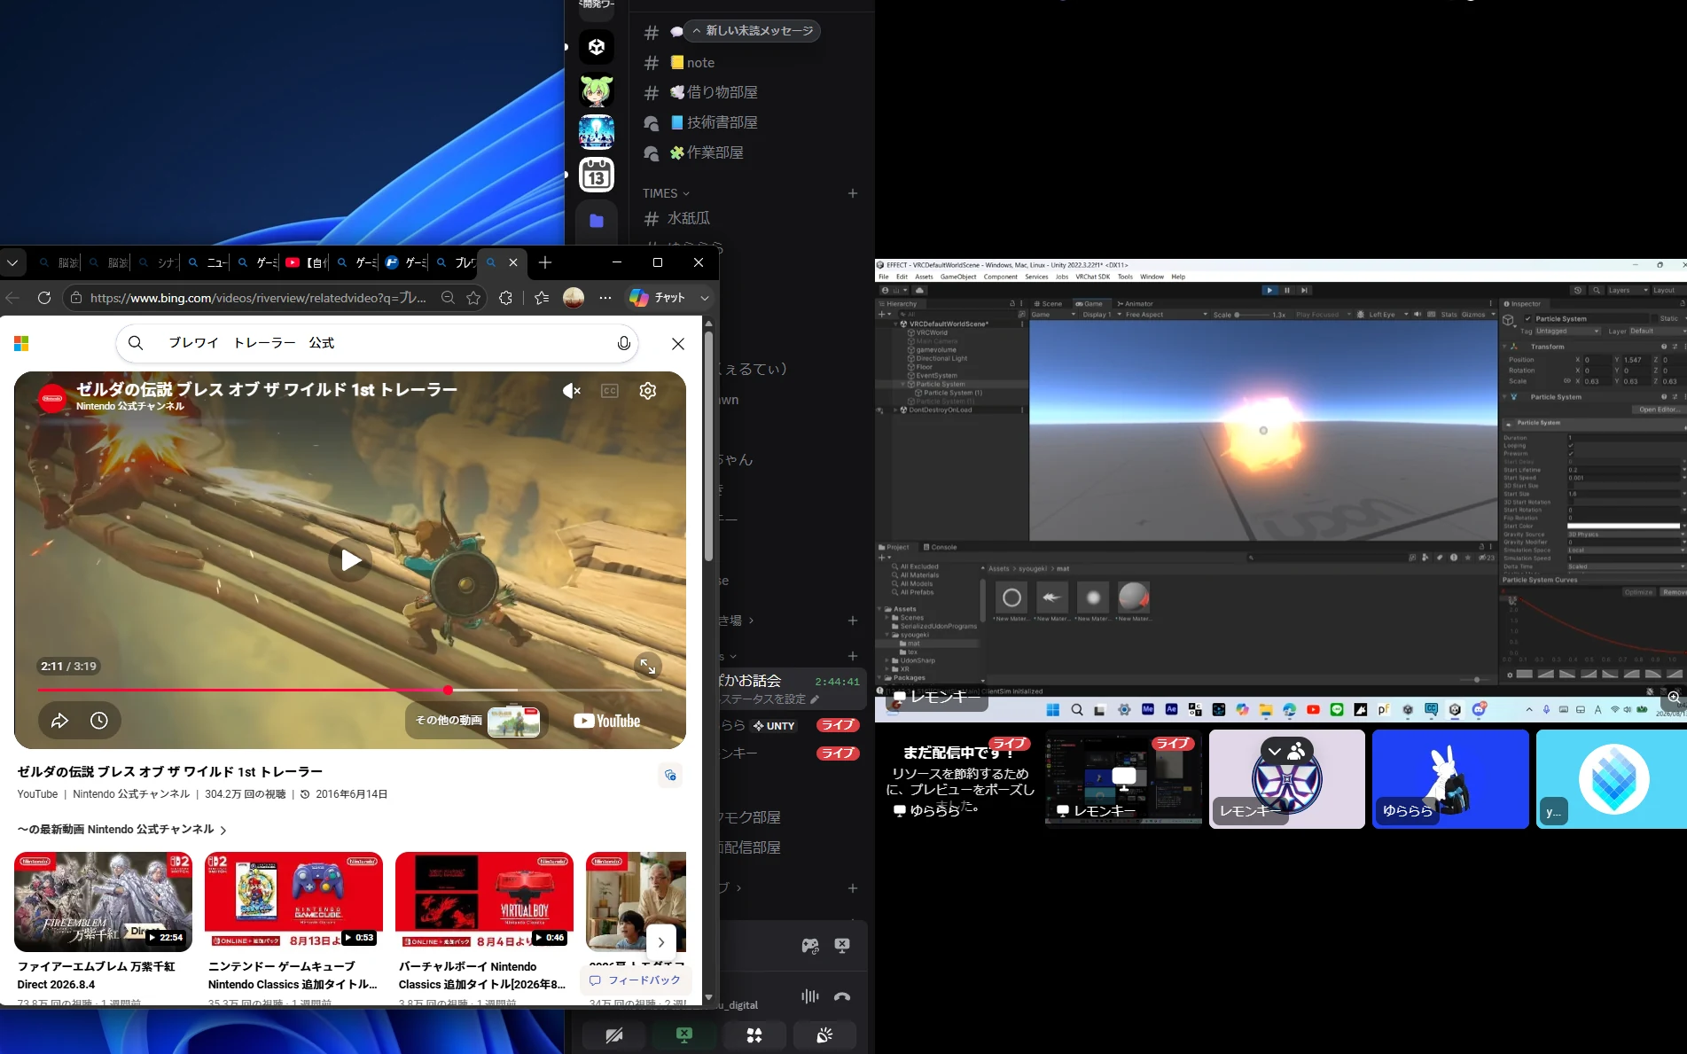Open the Layers dropdown in Unity
Image resolution: width=1687 pixels, height=1054 pixels.
coord(1628,290)
